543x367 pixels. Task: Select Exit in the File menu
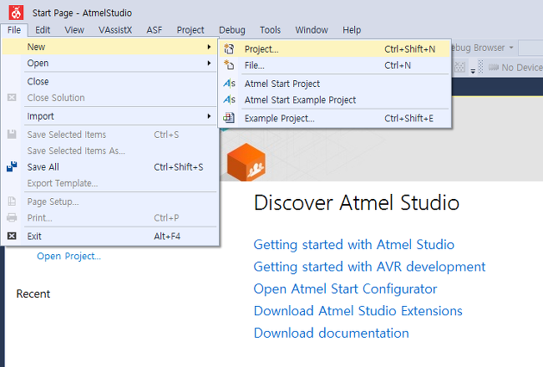110,236
